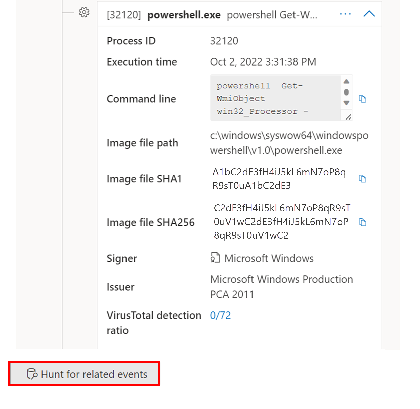Screen dimensions: 420x409
Task: Select the SHA1 hash value text
Action: 279,179
